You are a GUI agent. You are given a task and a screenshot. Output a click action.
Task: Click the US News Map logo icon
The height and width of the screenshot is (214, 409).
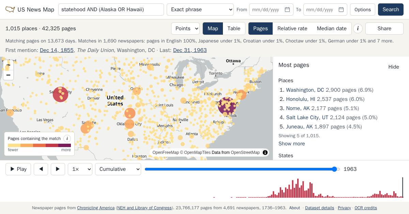point(10,10)
